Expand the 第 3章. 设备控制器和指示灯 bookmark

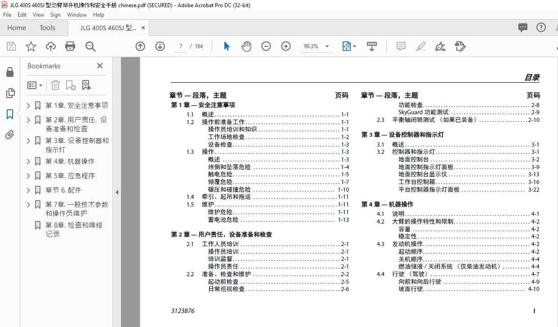coord(28,141)
